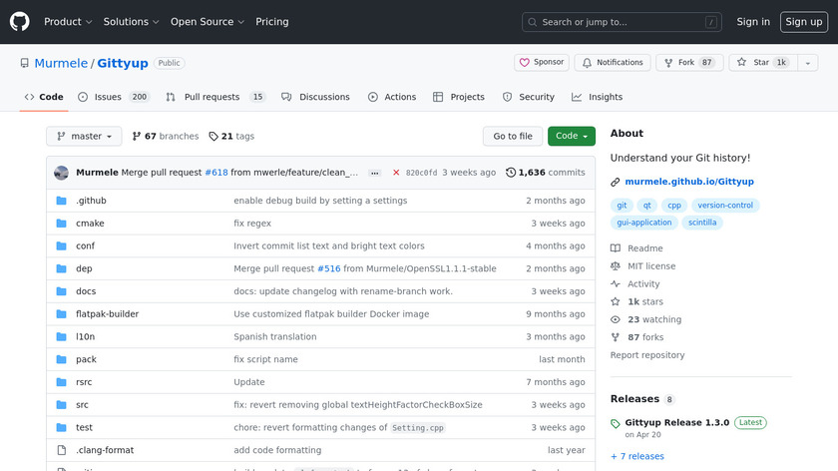The image size is (838, 471).
Task: Click the Notifications bell icon
Action: pyautogui.click(x=587, y=63)
